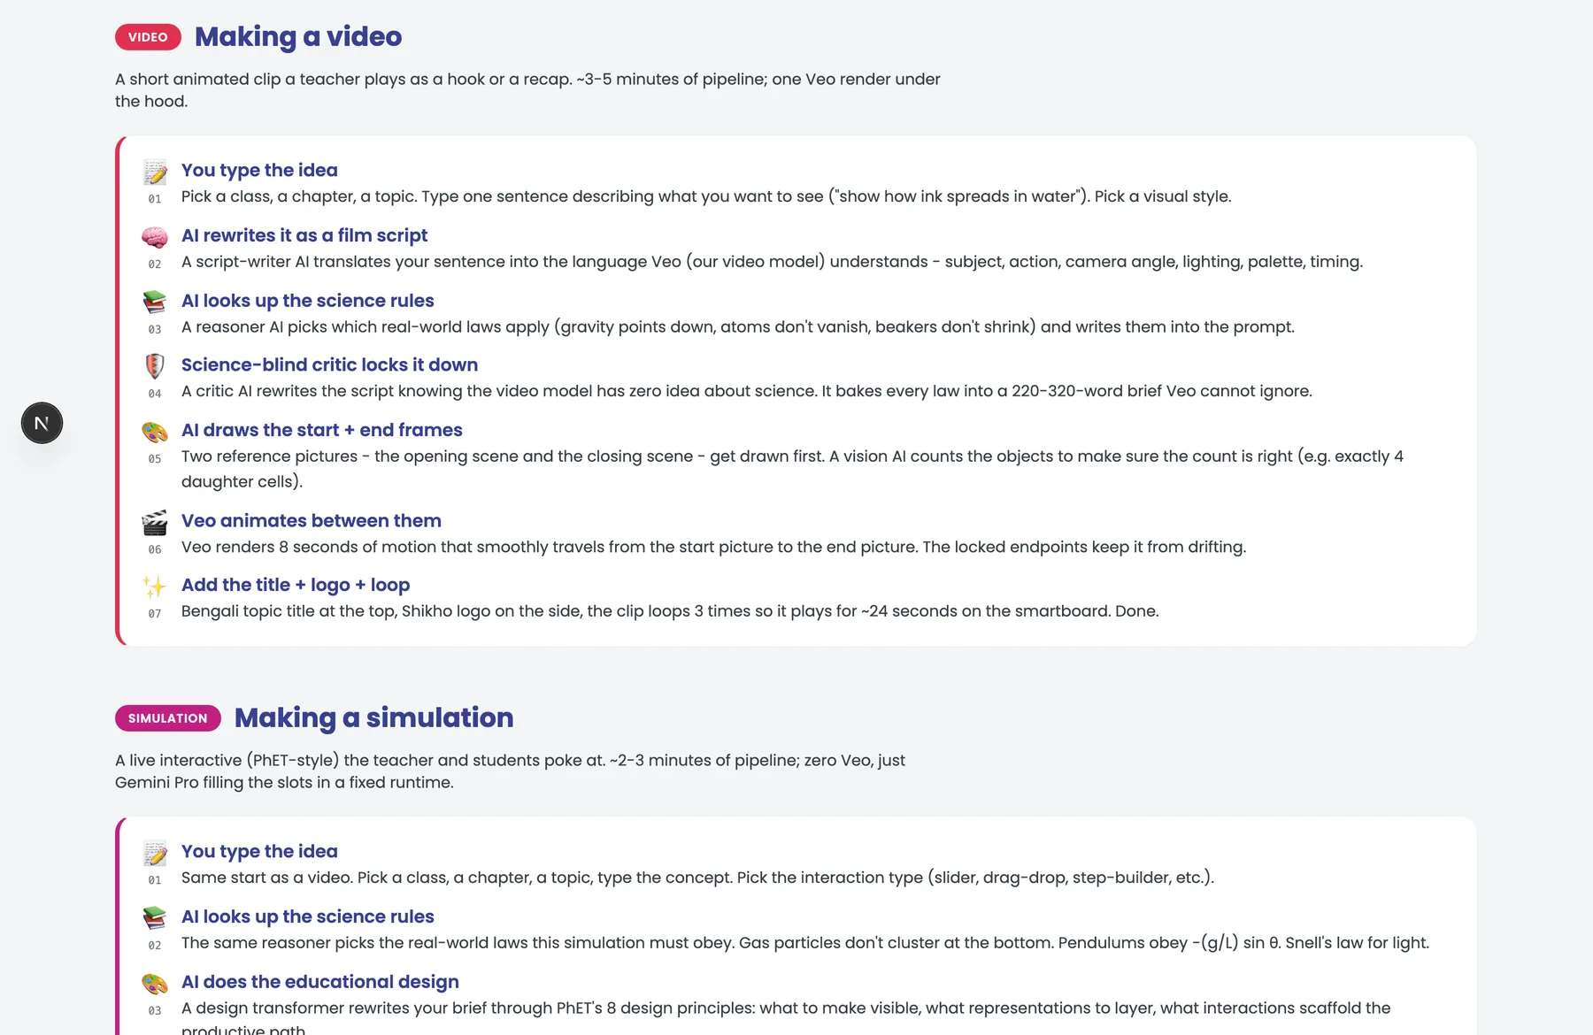
Task: Click 'AI rewrites it as a film script' title
Action: (x=304, y=235)
